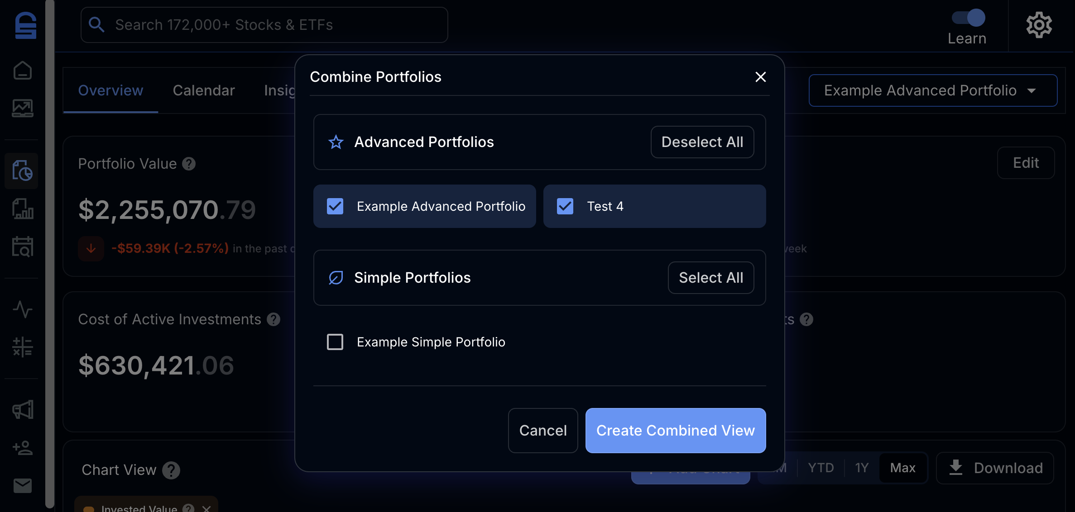Open the home icon in sidebar
The image size is (1075, 512).
point(22,71)
